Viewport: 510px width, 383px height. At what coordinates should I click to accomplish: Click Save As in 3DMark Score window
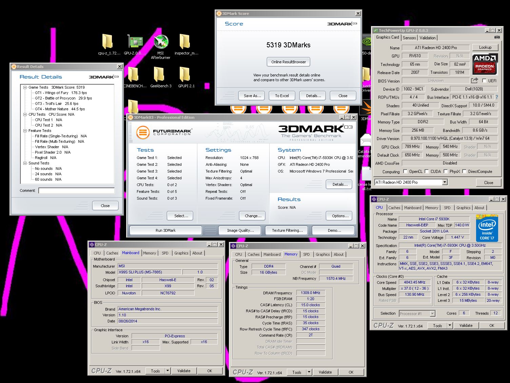pyautogui.click(x=252, y=96)
